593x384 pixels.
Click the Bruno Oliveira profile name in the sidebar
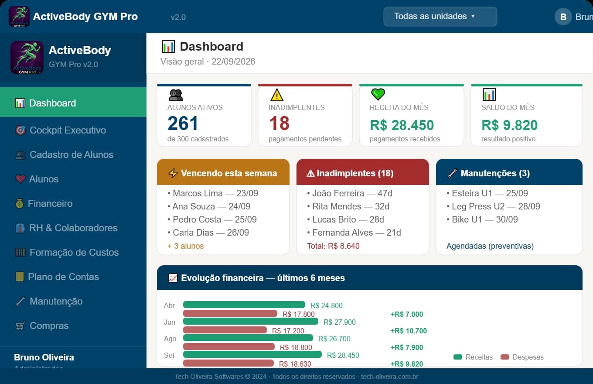(44, 357)
